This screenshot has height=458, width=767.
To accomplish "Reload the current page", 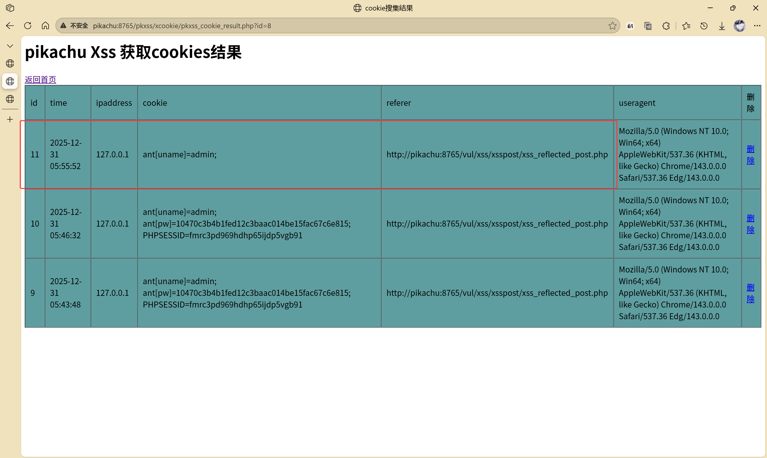I will pos(28,25).
